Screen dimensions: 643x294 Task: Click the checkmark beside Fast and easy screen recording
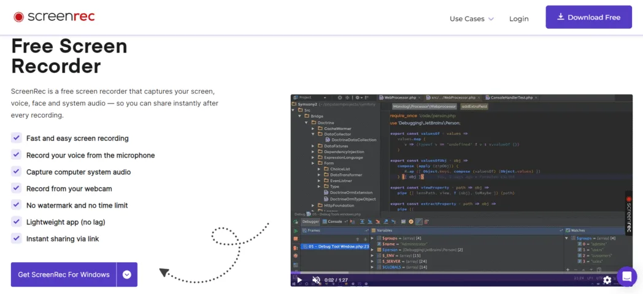(17, 138)
